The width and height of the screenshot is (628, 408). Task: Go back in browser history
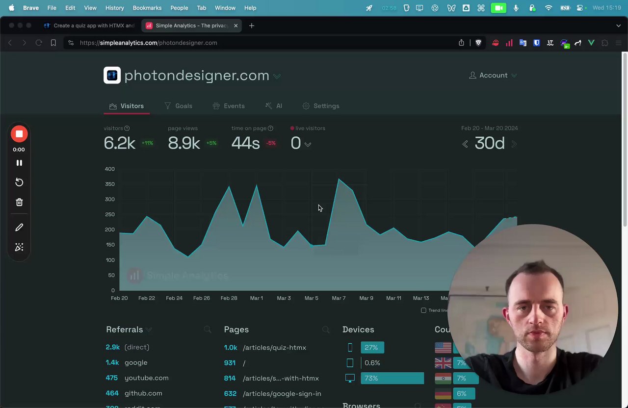pyautogui.click(x=10, y=43)
